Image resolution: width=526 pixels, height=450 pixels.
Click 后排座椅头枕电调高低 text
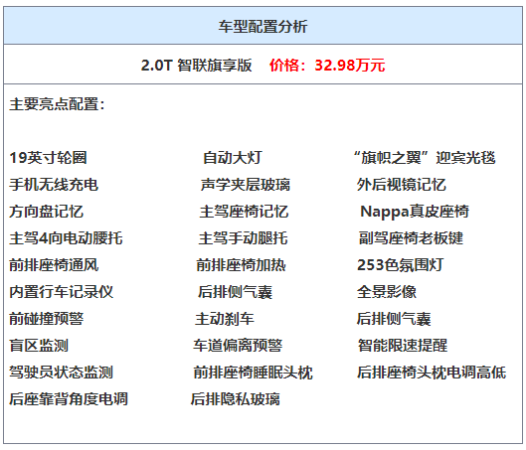432,373
